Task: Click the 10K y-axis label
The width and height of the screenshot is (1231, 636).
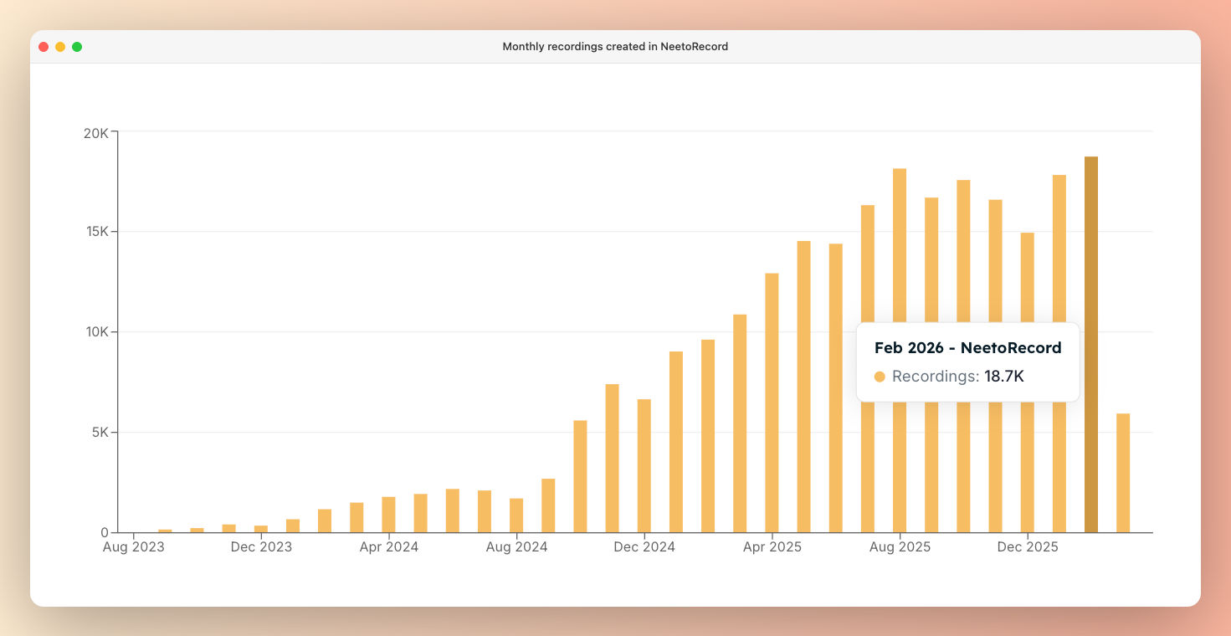Action: point(96,332)
